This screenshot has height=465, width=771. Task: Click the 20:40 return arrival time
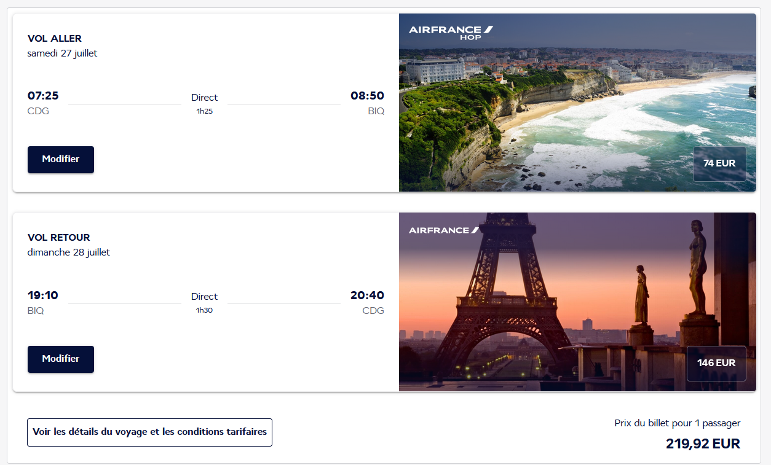click(x=367, y=295)
